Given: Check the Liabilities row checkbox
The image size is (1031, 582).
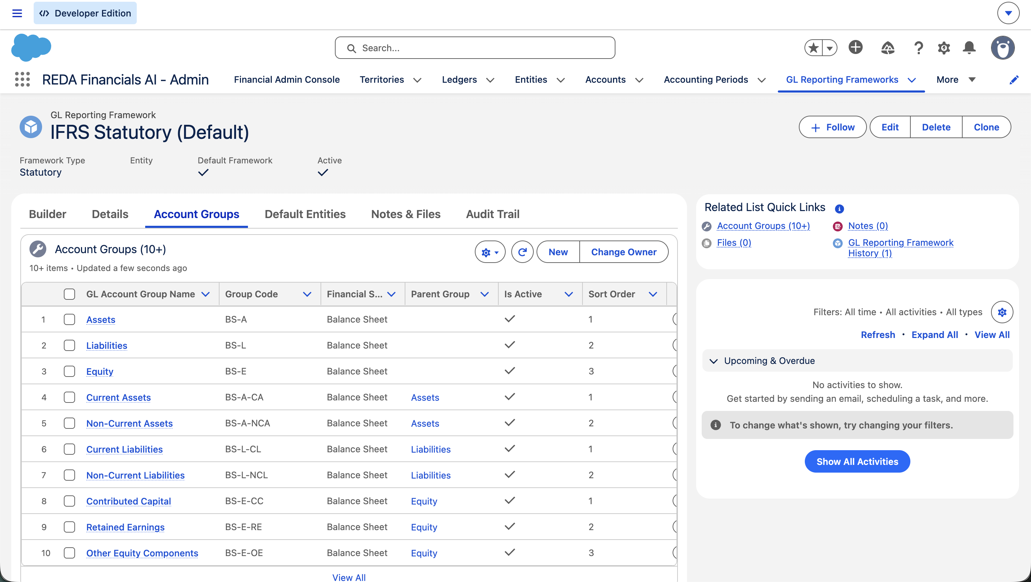Looking at the screenshot, I should [69, 345].
